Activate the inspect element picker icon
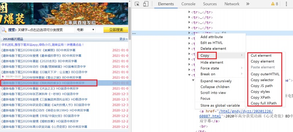This screenshot has height=132, width=293. (137, 4)
